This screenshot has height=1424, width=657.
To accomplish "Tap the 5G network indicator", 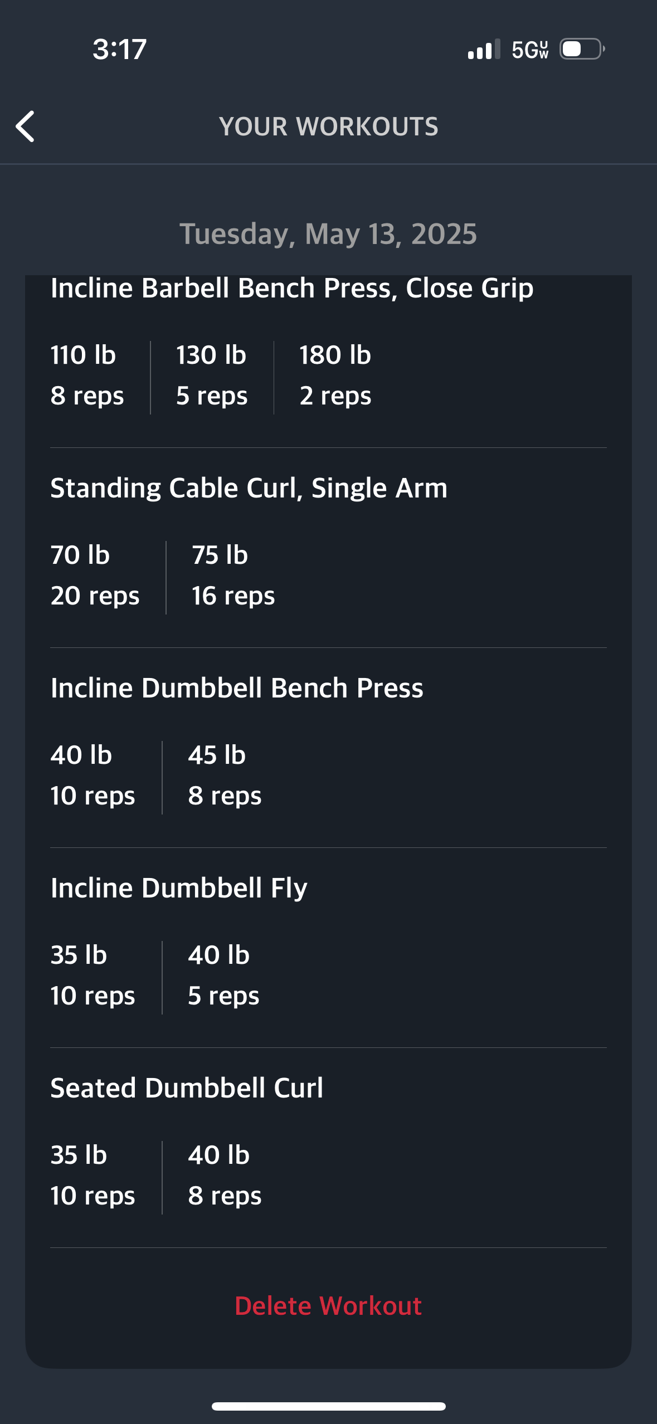I will click(x=530, y=50).
